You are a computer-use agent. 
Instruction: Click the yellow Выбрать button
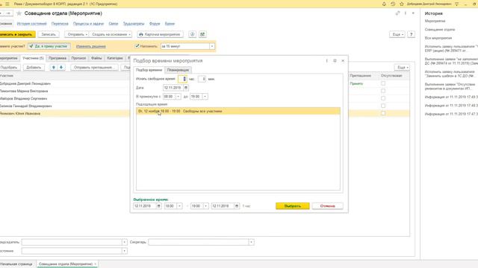pos(293,206)
